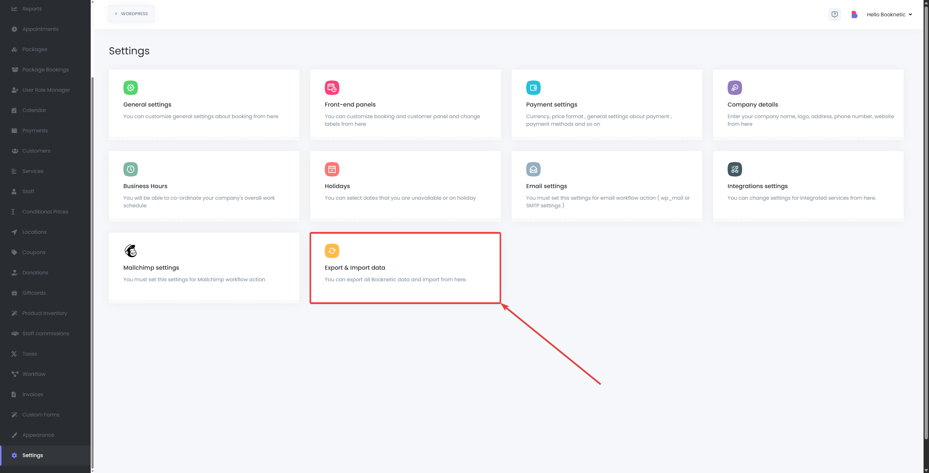The width and height of the screenshot is (929, 473).
Task: Click the Email settings envelope icon
Action: pos(533,169)
